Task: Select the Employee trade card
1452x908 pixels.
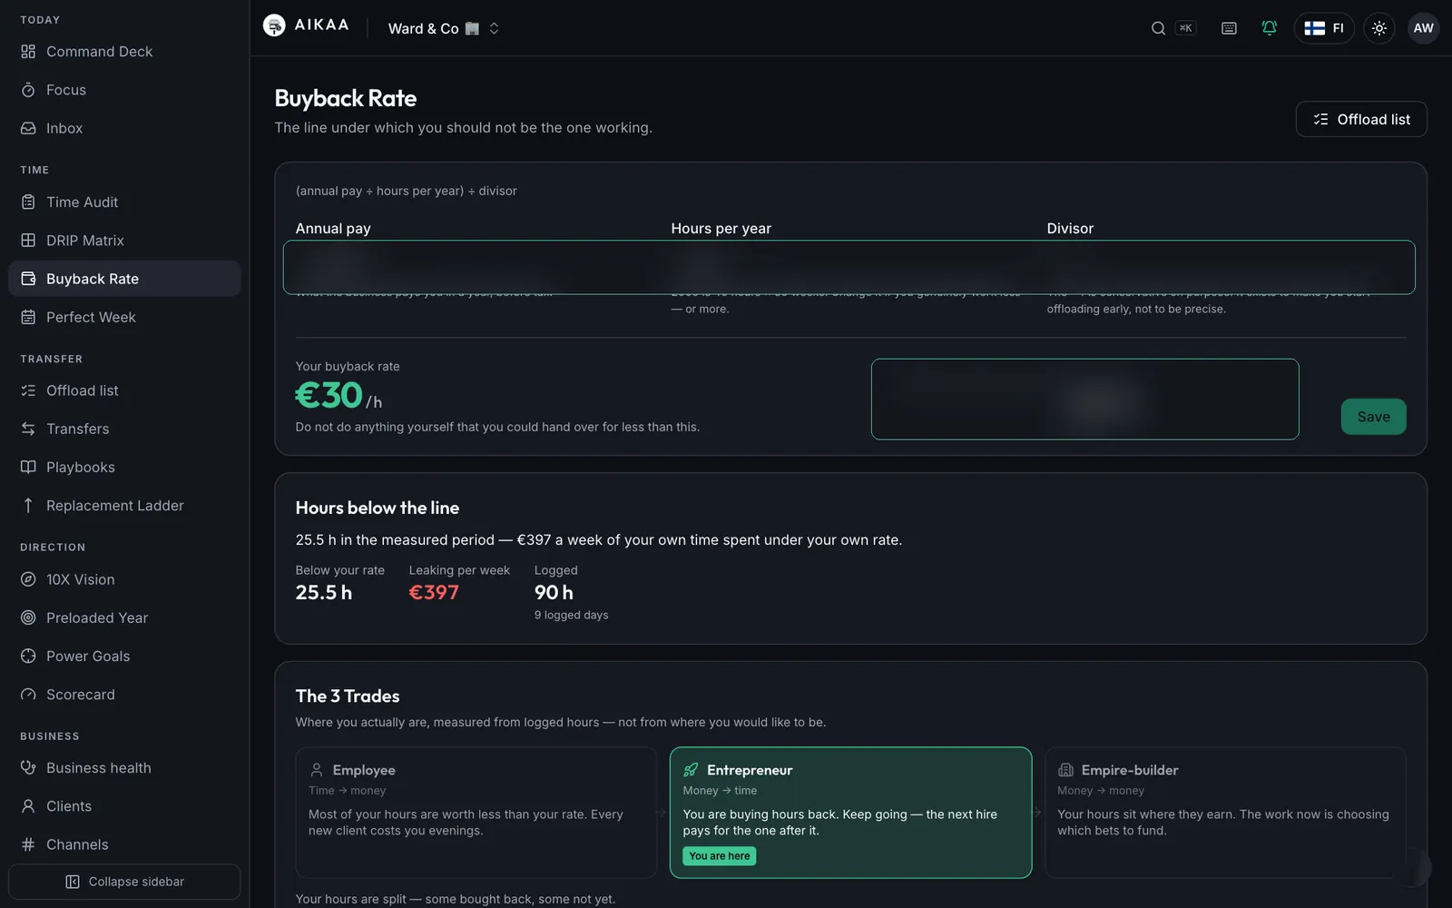Action: [476, 813]
